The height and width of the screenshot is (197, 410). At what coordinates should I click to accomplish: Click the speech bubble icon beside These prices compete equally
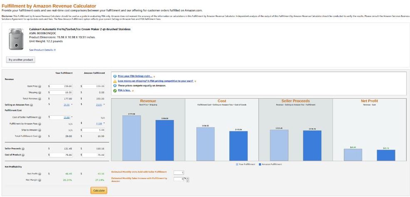tap(115, 86)
